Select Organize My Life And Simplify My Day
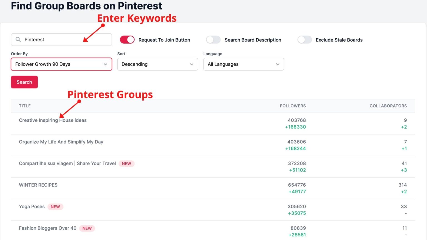 (x=61, y=142)
